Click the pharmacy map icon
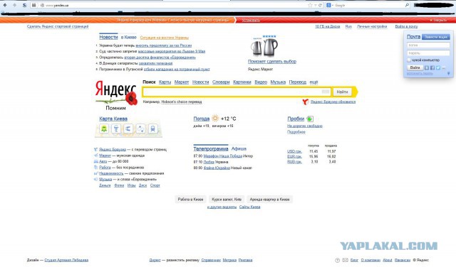The height and width of the screenshot is (267, 456). [x=116, y=129]
